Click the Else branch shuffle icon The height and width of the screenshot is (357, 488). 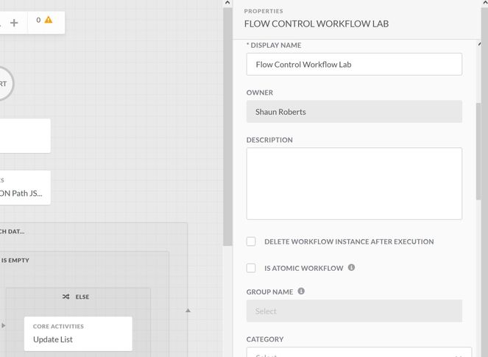[66, 297]
